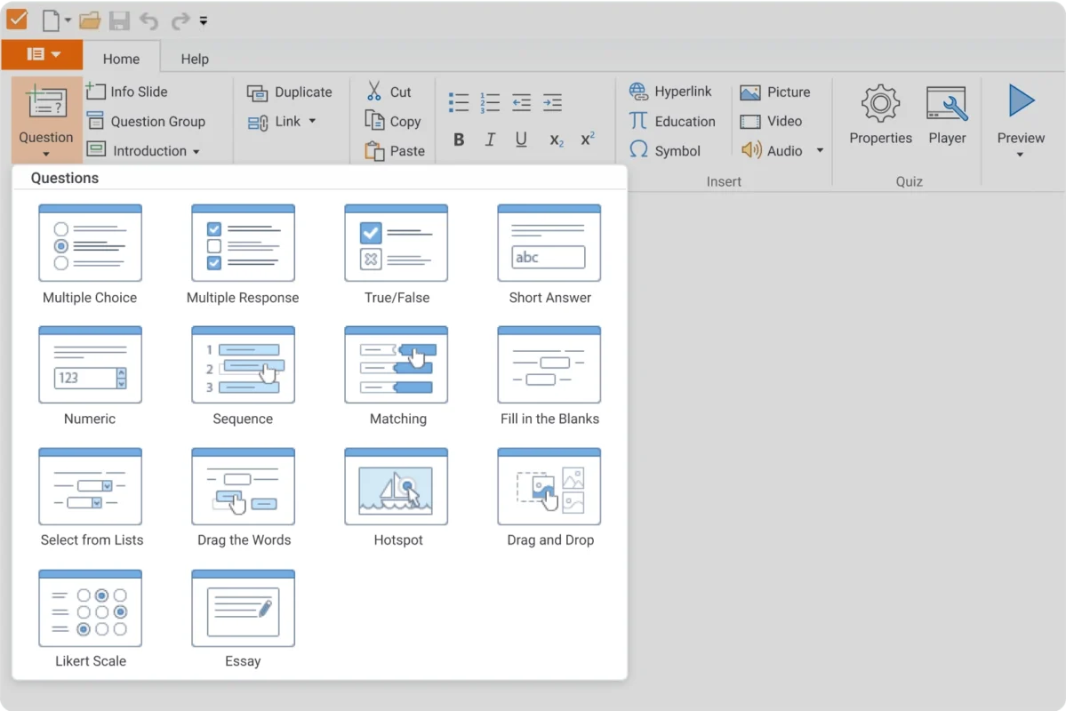The height and width of the screenshot is (711, 1066).
Task: Insert a Symbol
Action: tap(664, 150)
